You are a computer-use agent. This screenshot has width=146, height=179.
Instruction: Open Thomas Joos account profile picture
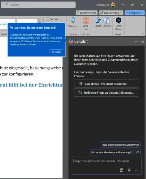(x=113, y=5)
